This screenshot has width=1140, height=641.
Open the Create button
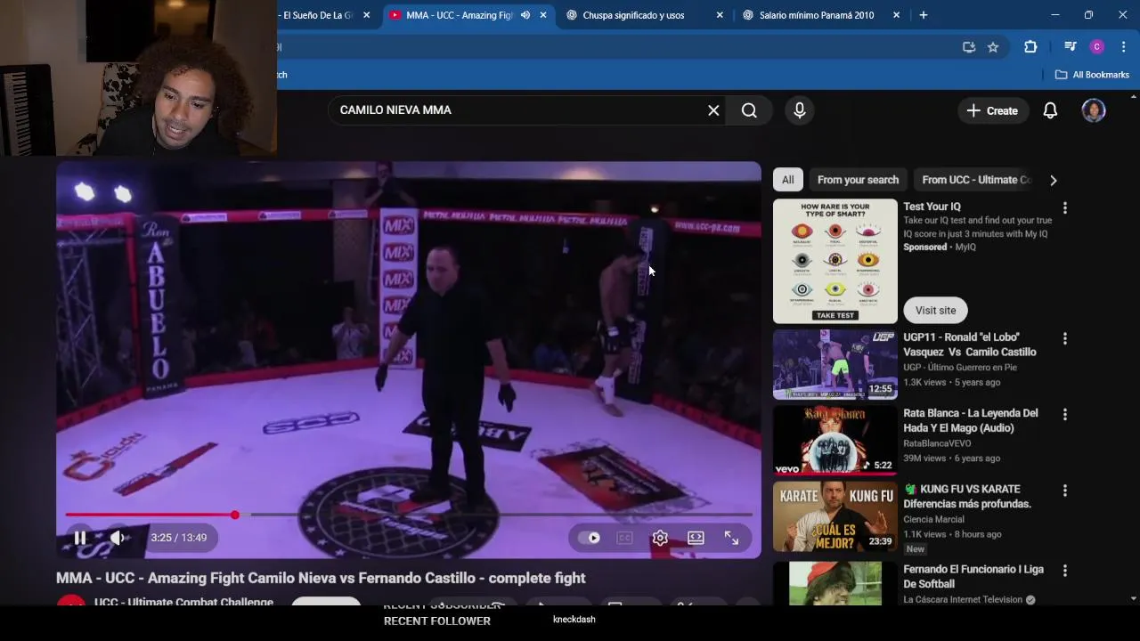(992, 110)
